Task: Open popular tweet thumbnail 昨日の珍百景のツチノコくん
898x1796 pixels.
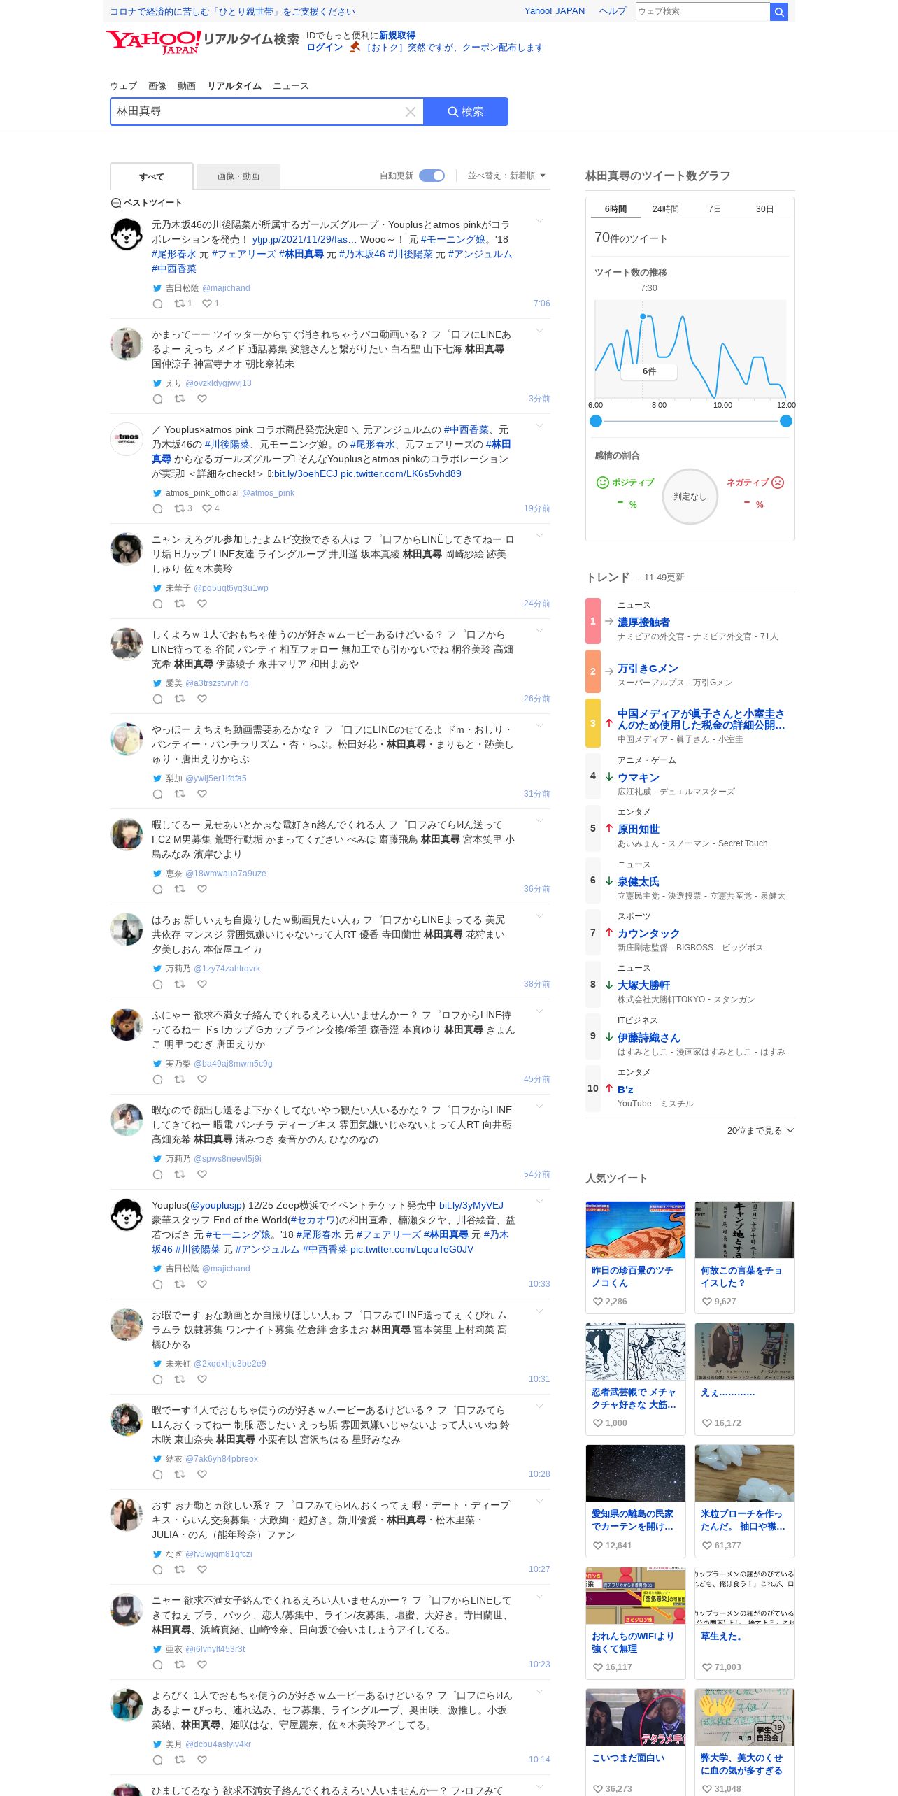Action: [x=636, y=1230]
